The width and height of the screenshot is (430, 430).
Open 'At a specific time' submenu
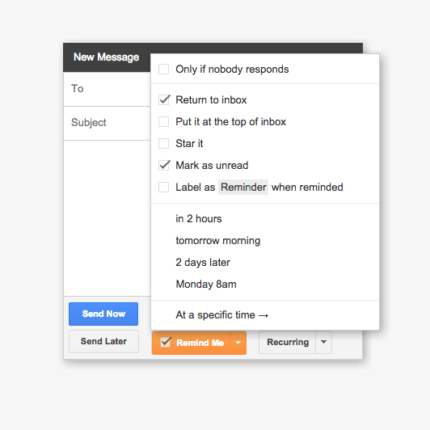click(222, 315)
